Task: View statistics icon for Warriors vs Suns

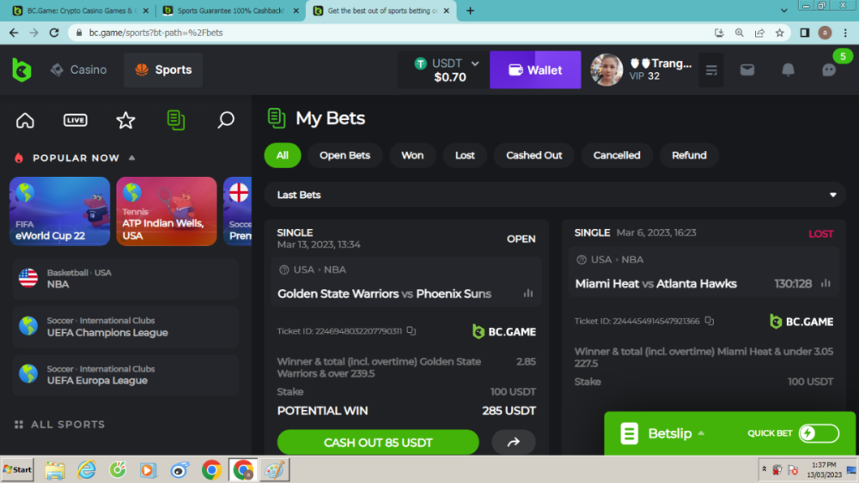Action: 528,293
